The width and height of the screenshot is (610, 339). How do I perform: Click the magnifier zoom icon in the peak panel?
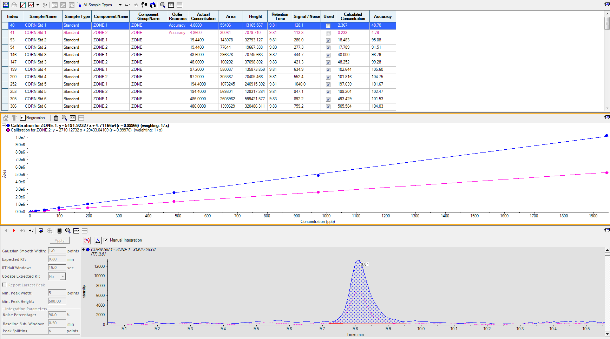tap(68, 231)
